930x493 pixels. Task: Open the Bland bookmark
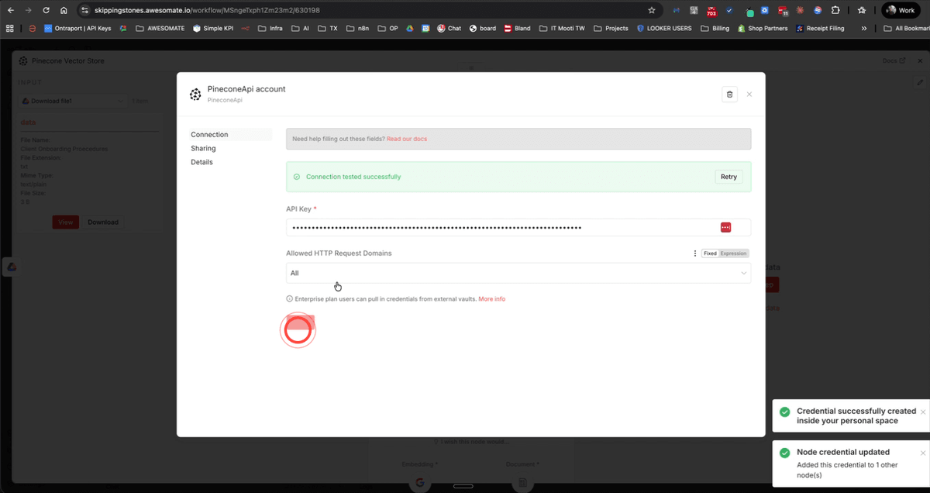click(x=518, y=28)
